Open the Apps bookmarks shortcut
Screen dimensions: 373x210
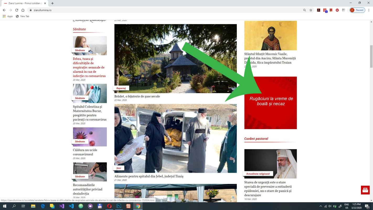8,16
